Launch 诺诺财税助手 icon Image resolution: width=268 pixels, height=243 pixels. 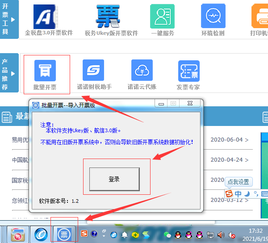click(x=93, y=70)
